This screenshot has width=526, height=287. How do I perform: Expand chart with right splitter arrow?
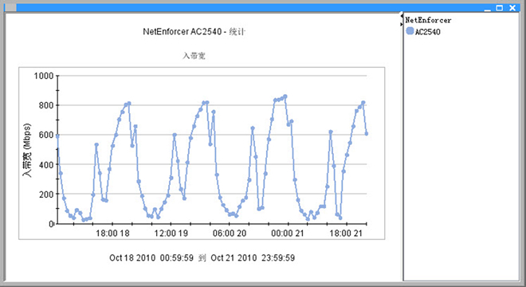click(401, 24)
